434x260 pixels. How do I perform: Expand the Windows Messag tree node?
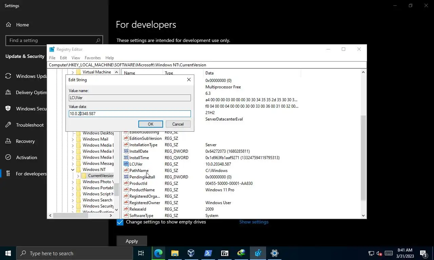click(x=73, y=164)
